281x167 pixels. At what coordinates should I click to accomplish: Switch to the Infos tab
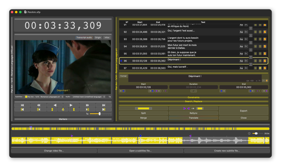click(x=107, y=38)
